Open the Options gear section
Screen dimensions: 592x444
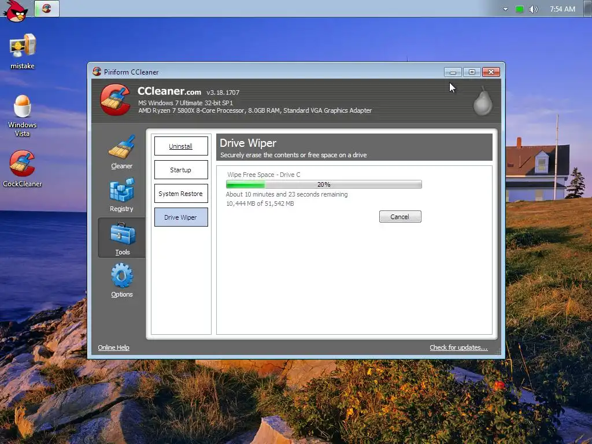coord(121,280)
